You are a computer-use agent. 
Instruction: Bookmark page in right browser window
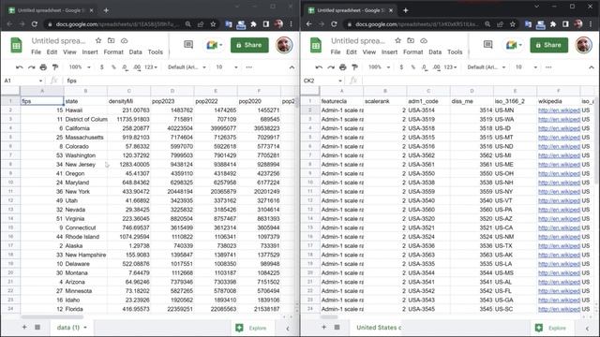[513, 24]
